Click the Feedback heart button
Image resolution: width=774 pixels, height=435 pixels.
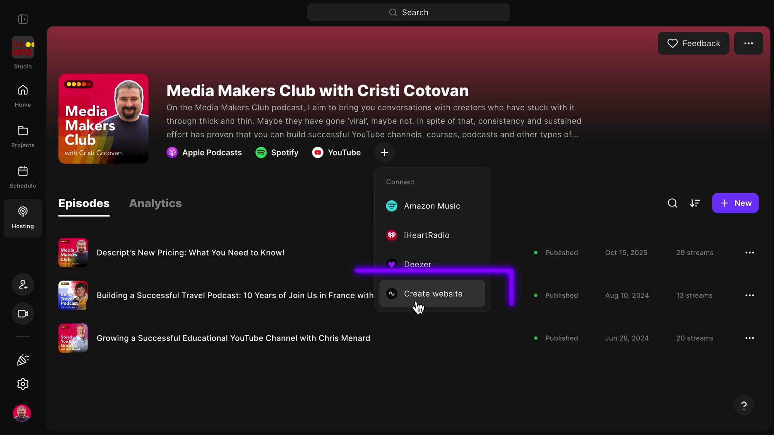click(693, 43)
